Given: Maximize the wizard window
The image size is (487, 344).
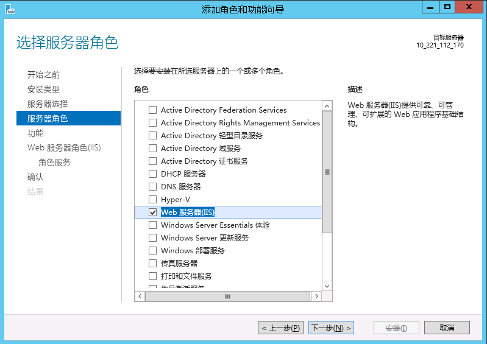Looking at the screenshot, I should 447,7.
